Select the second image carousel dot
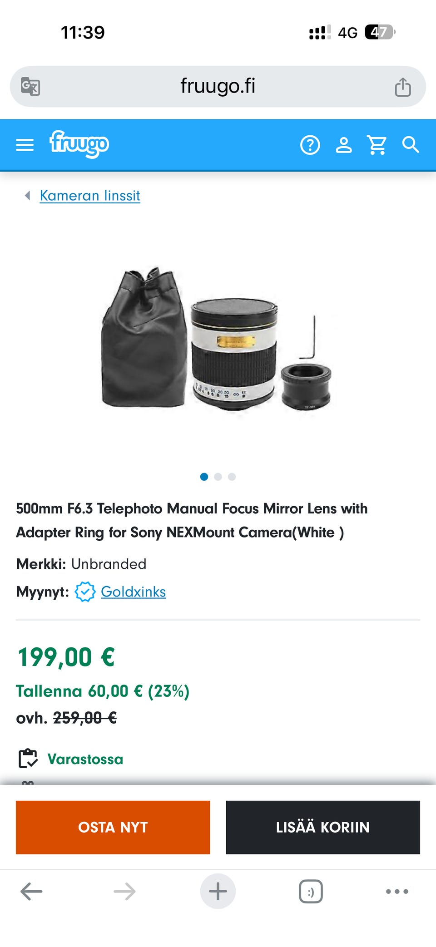Viewport: 436px width, 947px height. pos(218,477)
